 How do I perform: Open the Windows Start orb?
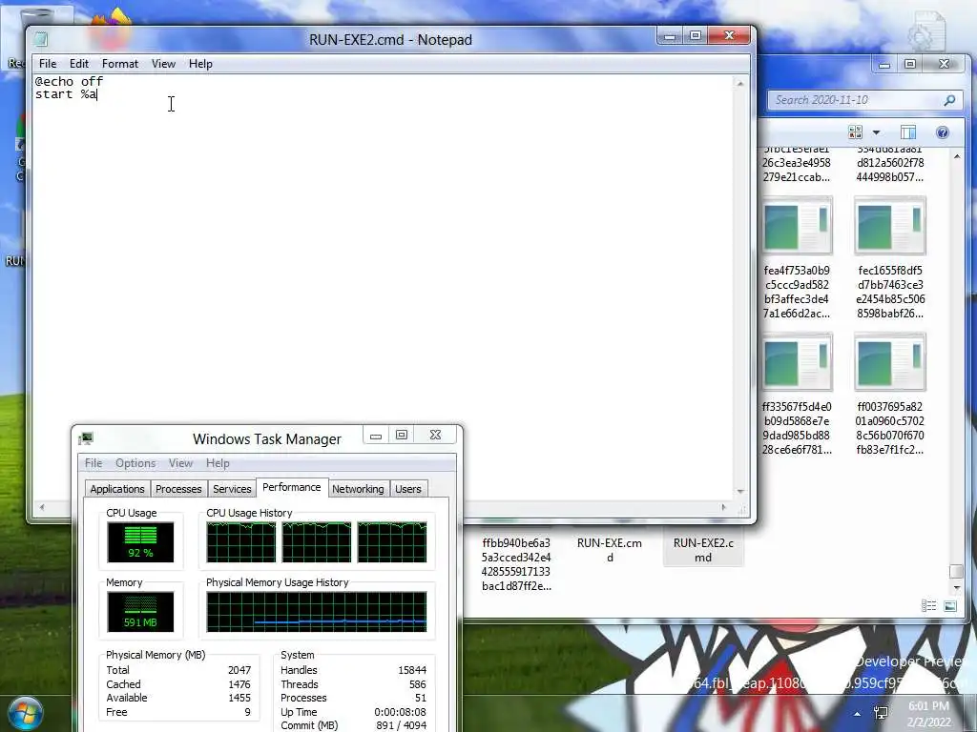[x=25, y=715]
